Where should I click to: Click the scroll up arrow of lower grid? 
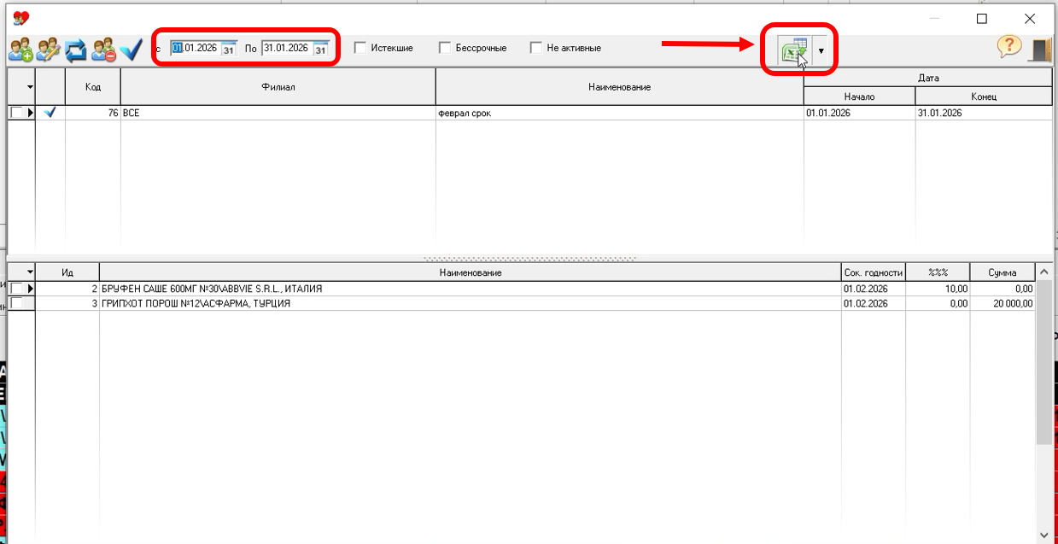(x=1043, y=272)
